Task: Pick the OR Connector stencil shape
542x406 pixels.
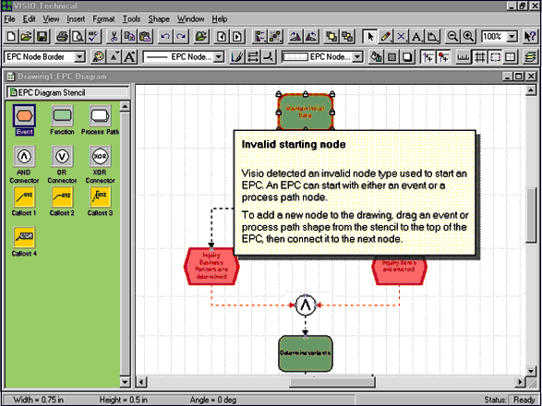Action: pyautogui.click(x=62, y=164)
